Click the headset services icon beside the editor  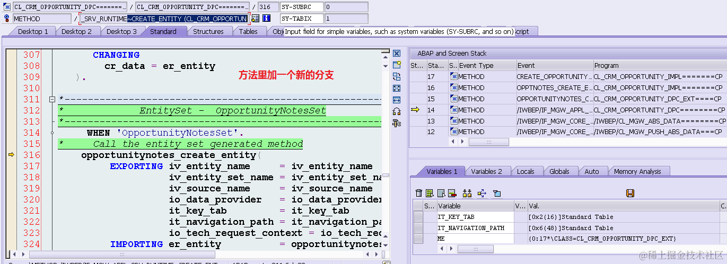396,111
